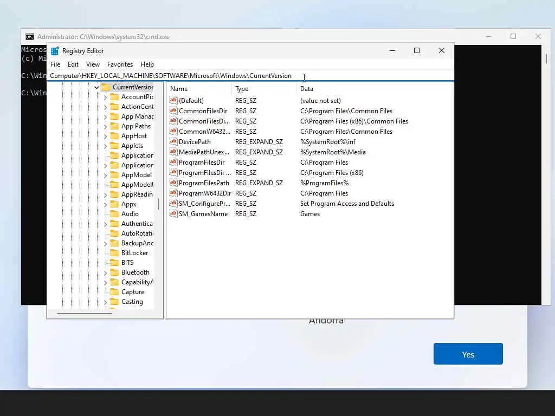Click the BitLocker folder icon

[x=114, y=252]
